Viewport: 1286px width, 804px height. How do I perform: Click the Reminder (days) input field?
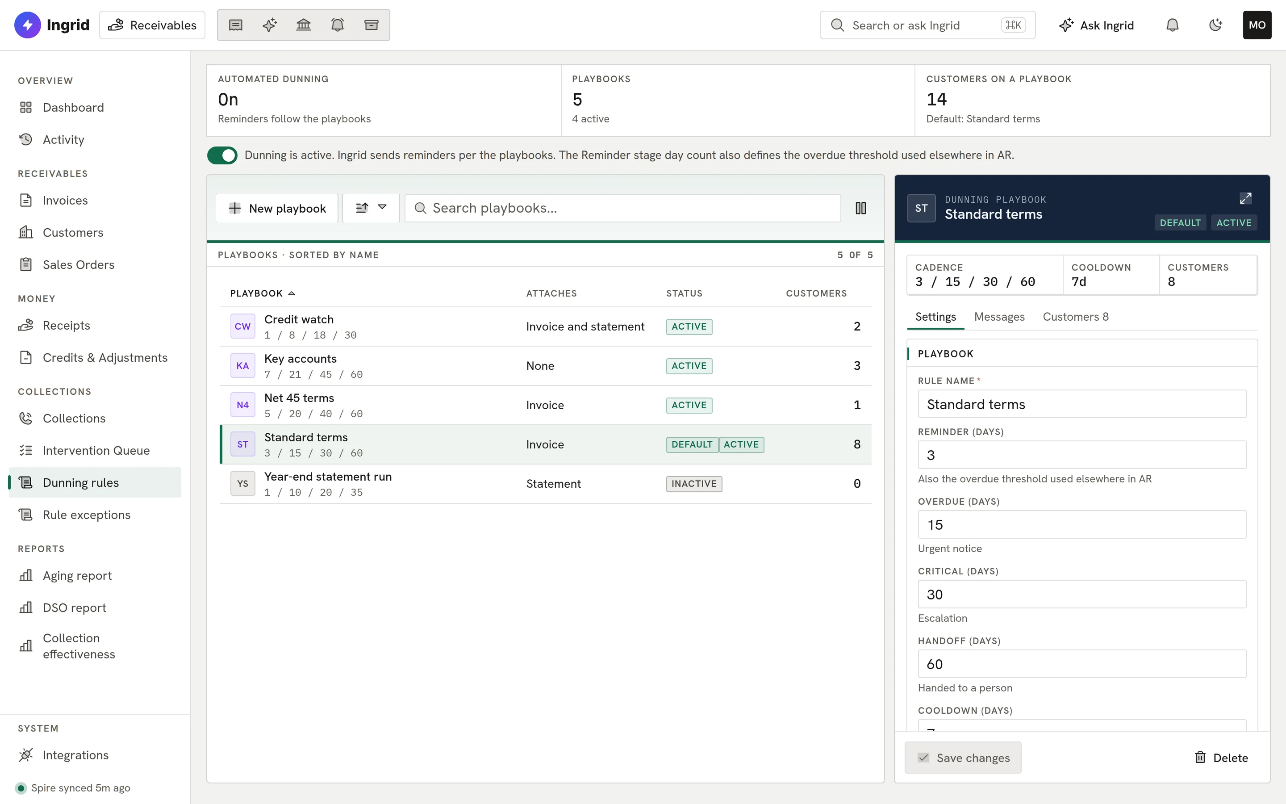tap(1082, 455)
